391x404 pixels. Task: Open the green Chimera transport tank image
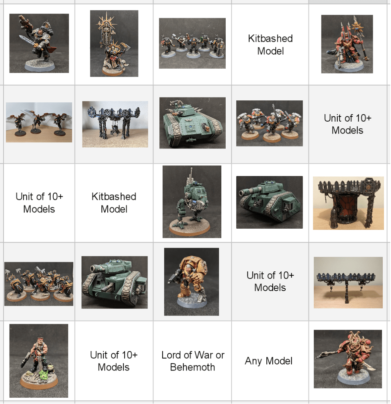193,123
